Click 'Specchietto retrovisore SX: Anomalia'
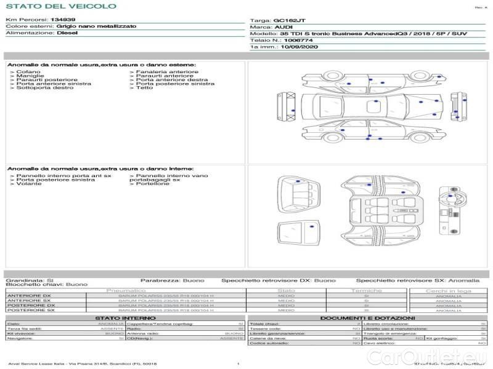493x369 pixels. [418, 280]
